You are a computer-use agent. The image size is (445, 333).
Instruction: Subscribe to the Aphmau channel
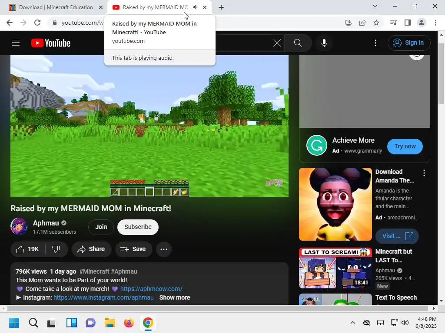pyautogui.click(x=138, y=227)
